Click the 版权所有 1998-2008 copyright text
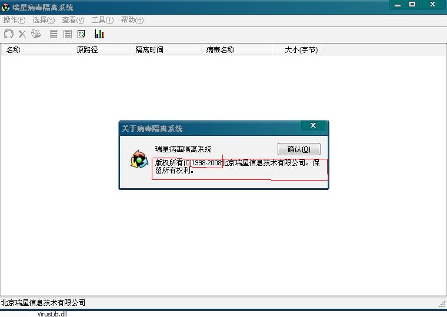This screenshot has height=317, width=447. point(237,166)
